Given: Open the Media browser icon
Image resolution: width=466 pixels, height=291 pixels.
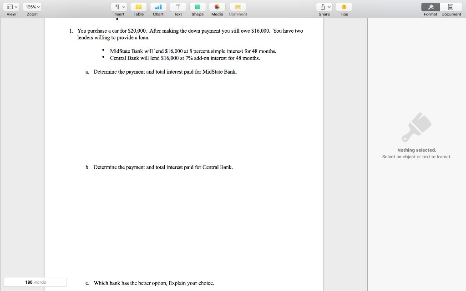Looking at the screenshot, I should (x=217, y=7).
